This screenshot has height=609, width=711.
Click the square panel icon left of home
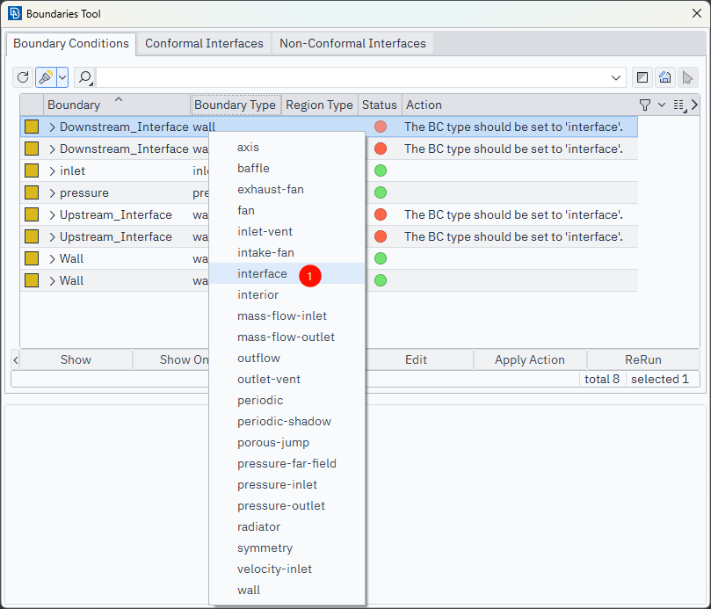(x=642, y=77)
